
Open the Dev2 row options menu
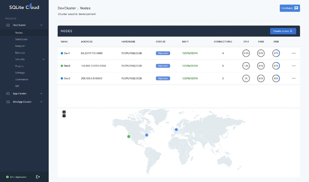(x=294, y=66)
